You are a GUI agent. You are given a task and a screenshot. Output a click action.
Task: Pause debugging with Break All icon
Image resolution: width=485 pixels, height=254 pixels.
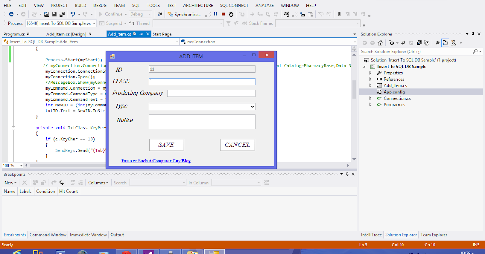[215, 14]
